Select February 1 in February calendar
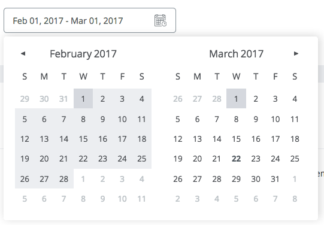The image size is (324, 225). (x=83, y=99)
